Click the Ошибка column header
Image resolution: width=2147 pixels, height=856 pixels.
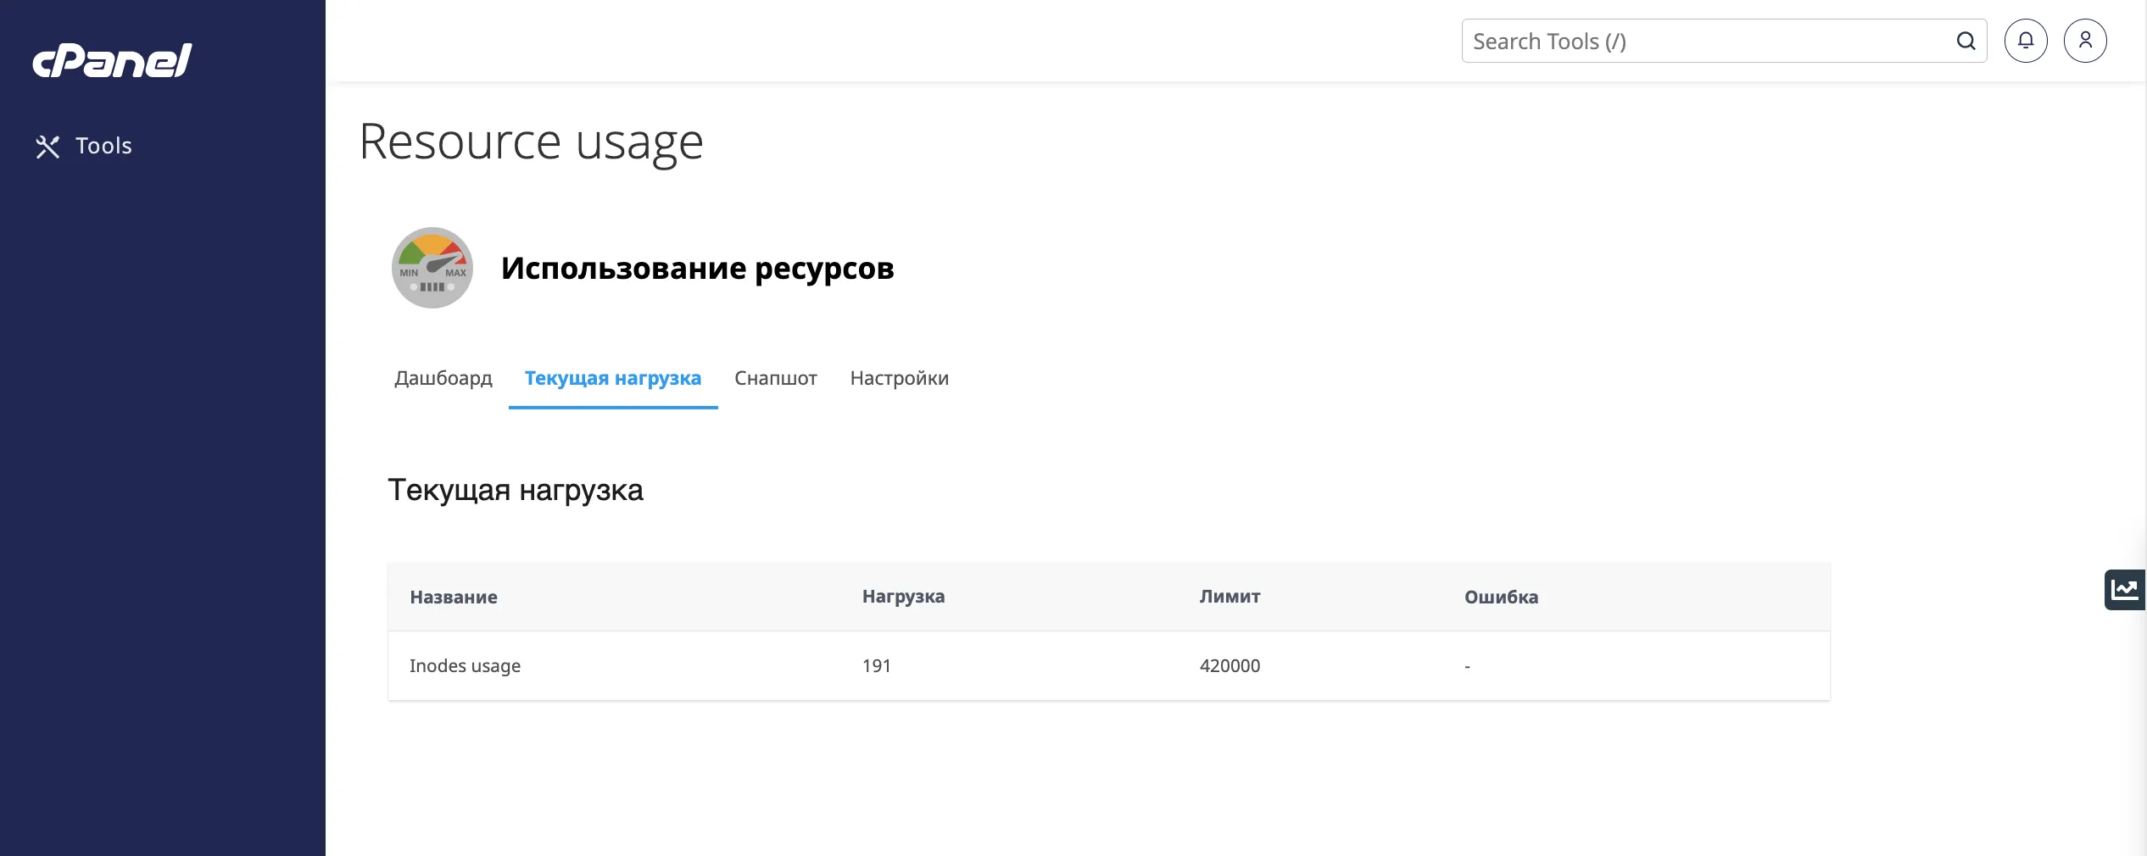(1500, 597)
